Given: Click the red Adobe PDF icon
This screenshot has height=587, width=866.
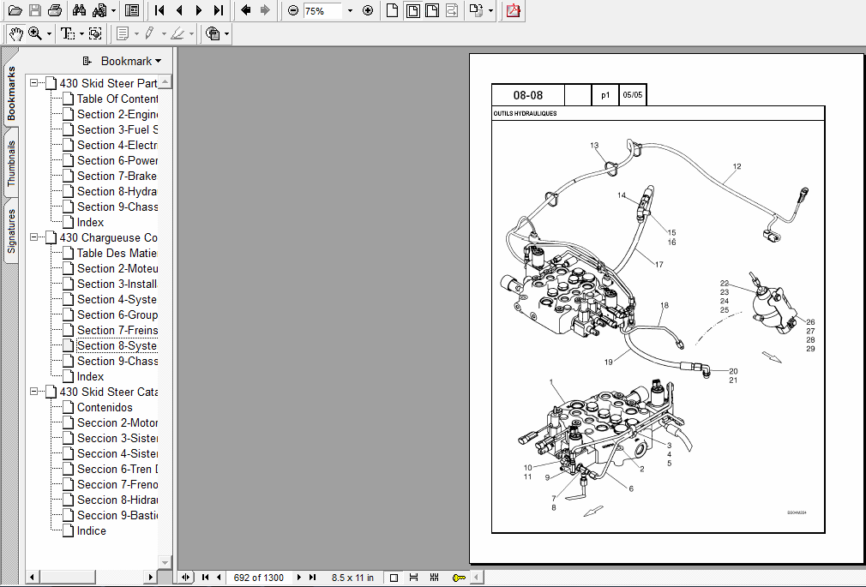Looking at the screenshot, I should click(513, 10).
